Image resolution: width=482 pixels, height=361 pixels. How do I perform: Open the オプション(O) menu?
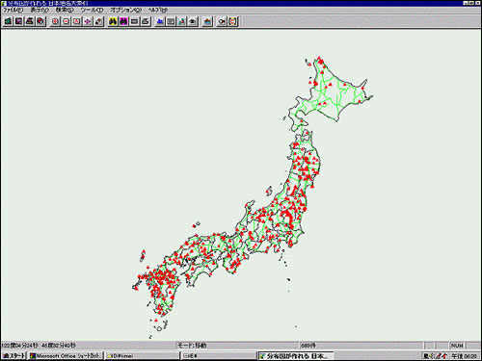click(x=125, y=10)
